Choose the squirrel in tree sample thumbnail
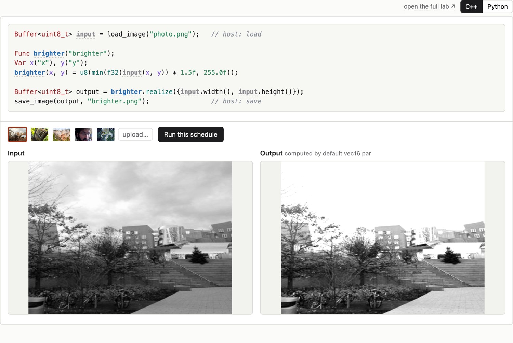 [39, 134]
